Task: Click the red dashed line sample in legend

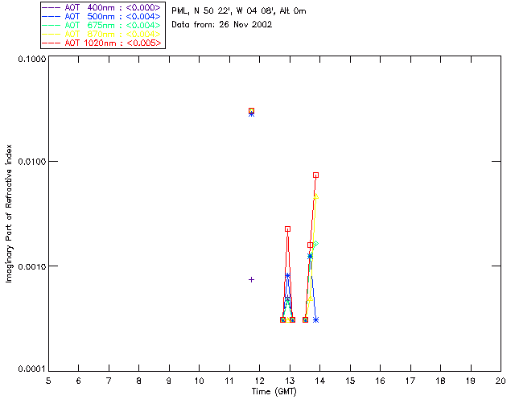Action: 51,43
